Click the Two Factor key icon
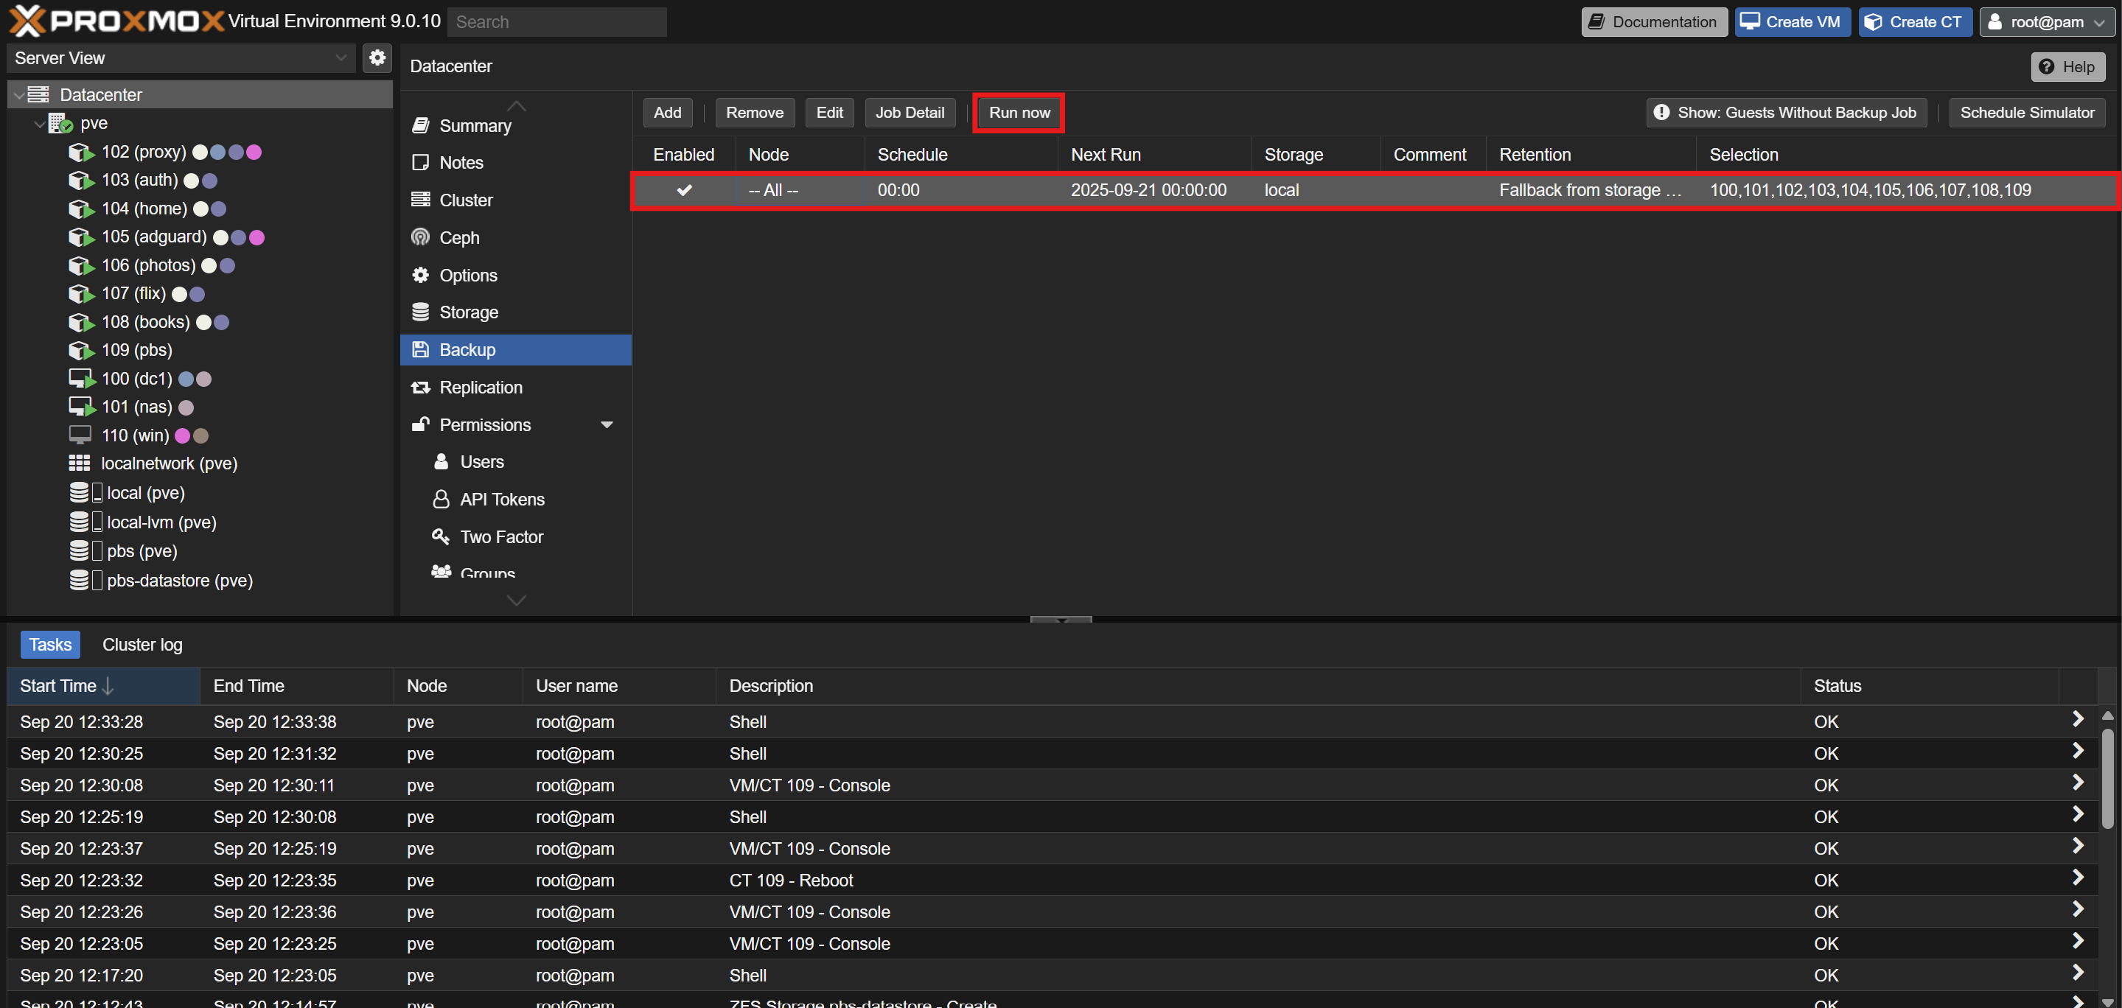The width and height of the screenshot is (2122, 1008). [441, 536]
